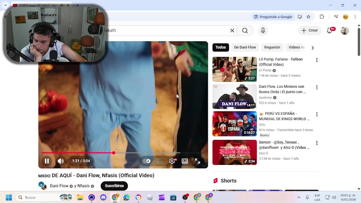Open the Crear button

tap(310, 30)
